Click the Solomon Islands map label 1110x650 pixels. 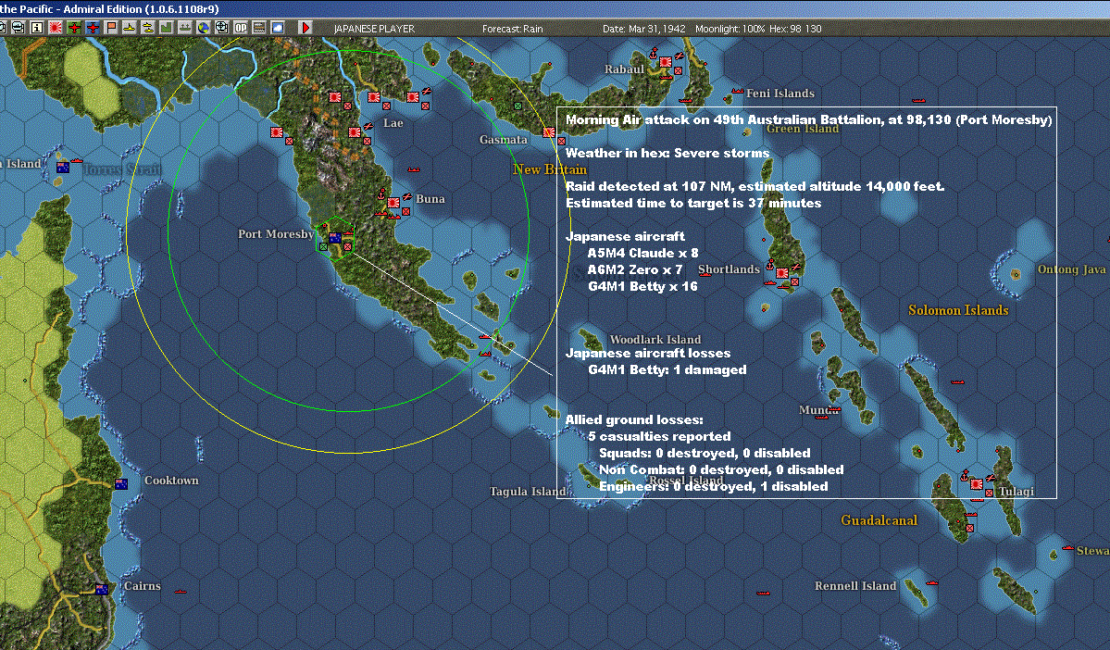pyautogui.click(x=958, y=310)
